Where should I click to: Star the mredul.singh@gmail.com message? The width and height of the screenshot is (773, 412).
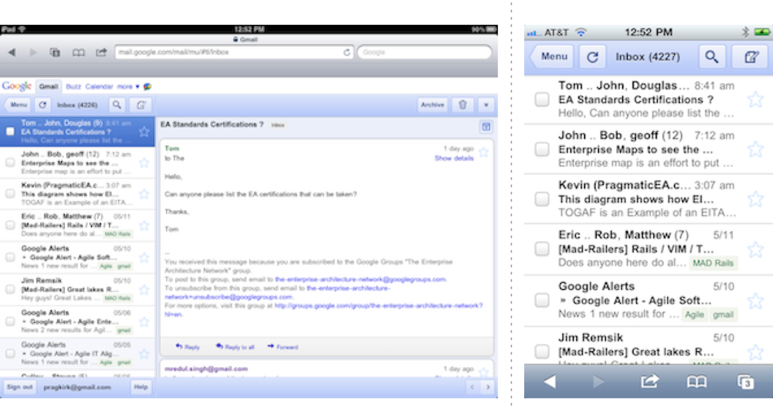pyautogui.click(x=484, y=371)
